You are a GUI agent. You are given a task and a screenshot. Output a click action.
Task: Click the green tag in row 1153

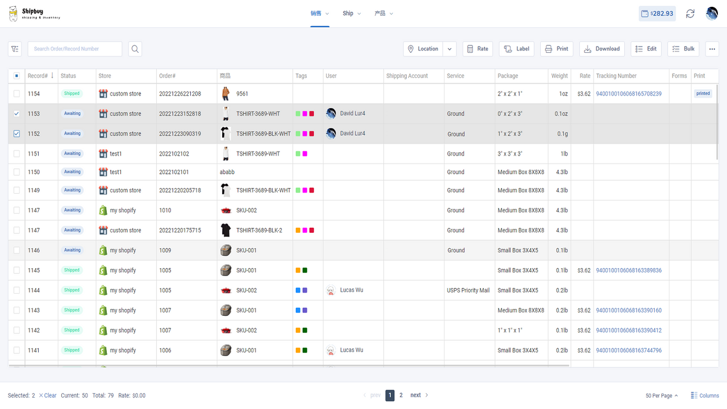(x=298, y=114)
